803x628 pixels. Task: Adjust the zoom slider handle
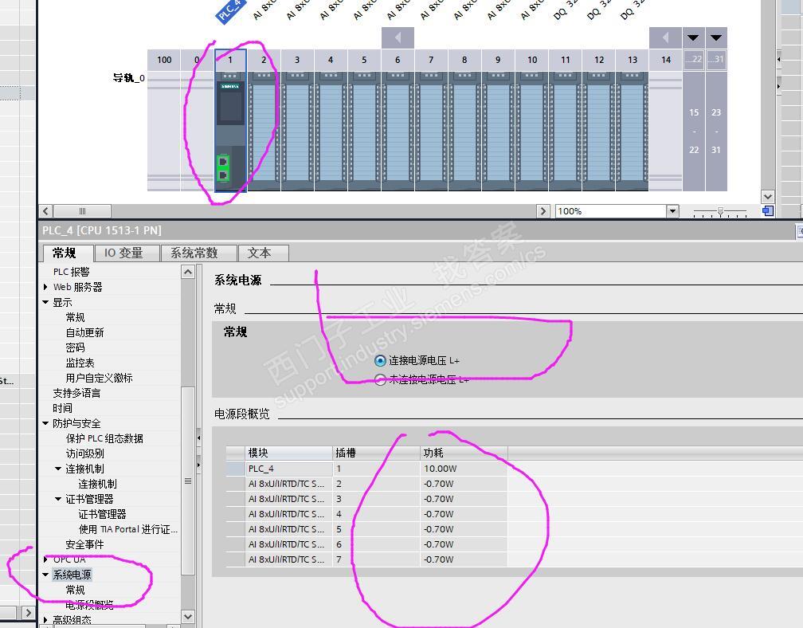pyautogui.click(x=720, y=211)
